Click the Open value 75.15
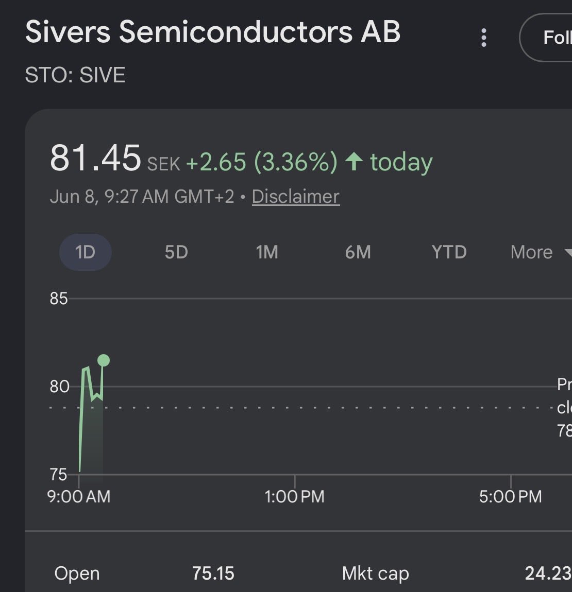Viewport: 572px width, 592px height. (x=213, y=573)
